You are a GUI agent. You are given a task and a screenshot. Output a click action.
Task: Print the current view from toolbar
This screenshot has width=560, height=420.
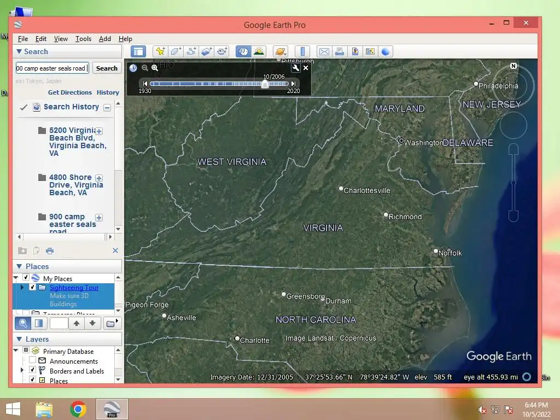339,51
